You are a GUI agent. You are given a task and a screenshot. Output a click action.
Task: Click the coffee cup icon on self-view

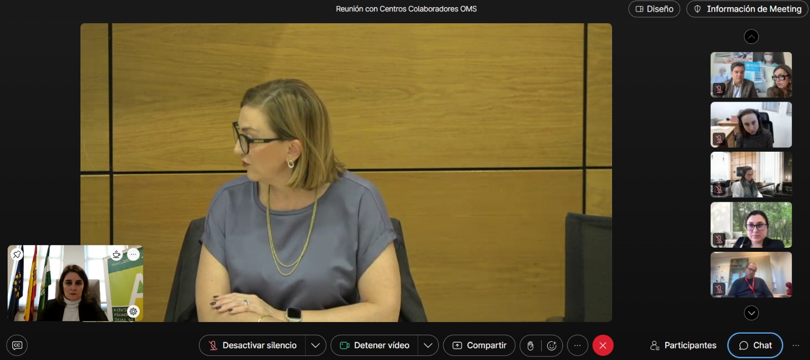click(x=116, y=254)
